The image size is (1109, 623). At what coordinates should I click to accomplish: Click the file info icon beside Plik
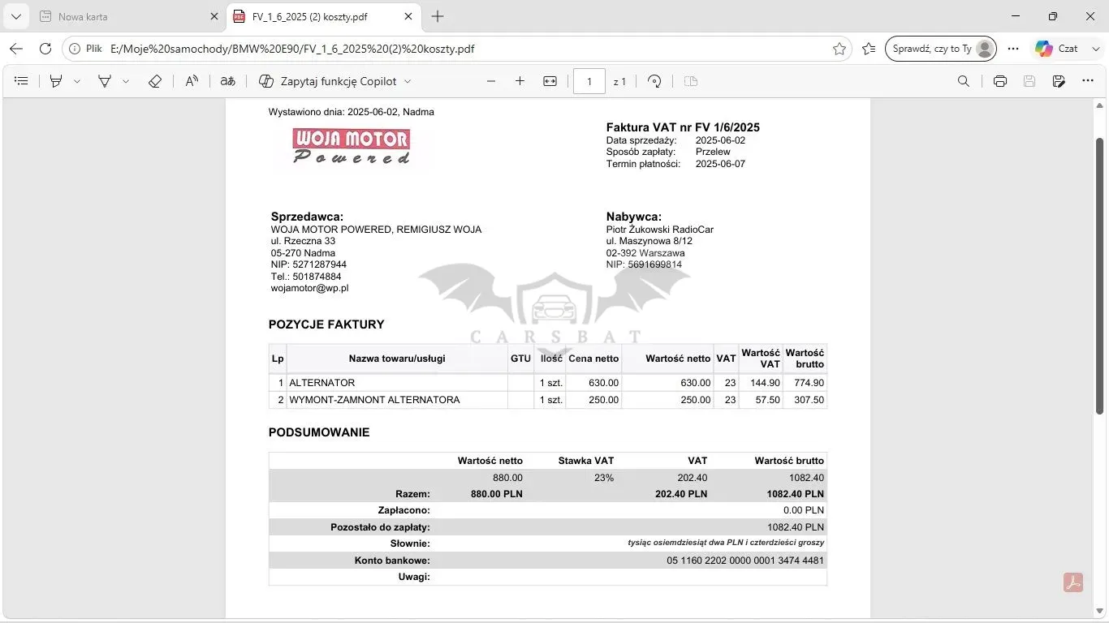click(x=75, y=49)
